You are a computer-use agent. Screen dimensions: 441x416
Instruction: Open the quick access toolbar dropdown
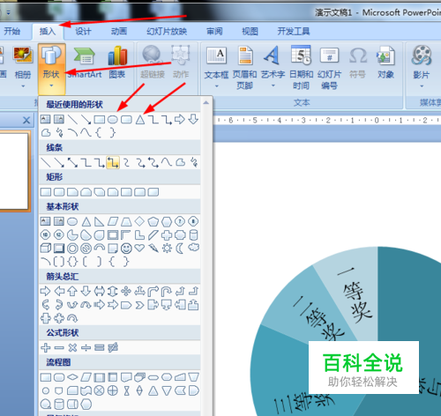click(x=8, y=12)
